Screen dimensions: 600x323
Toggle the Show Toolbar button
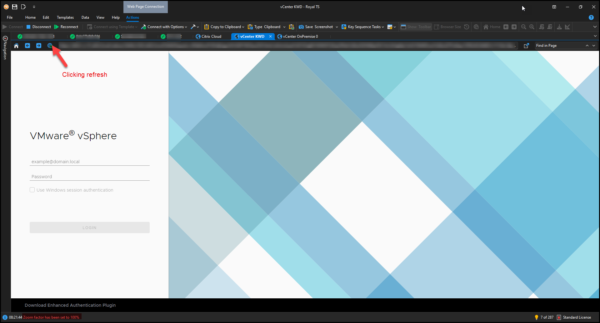tap(416, 27)
